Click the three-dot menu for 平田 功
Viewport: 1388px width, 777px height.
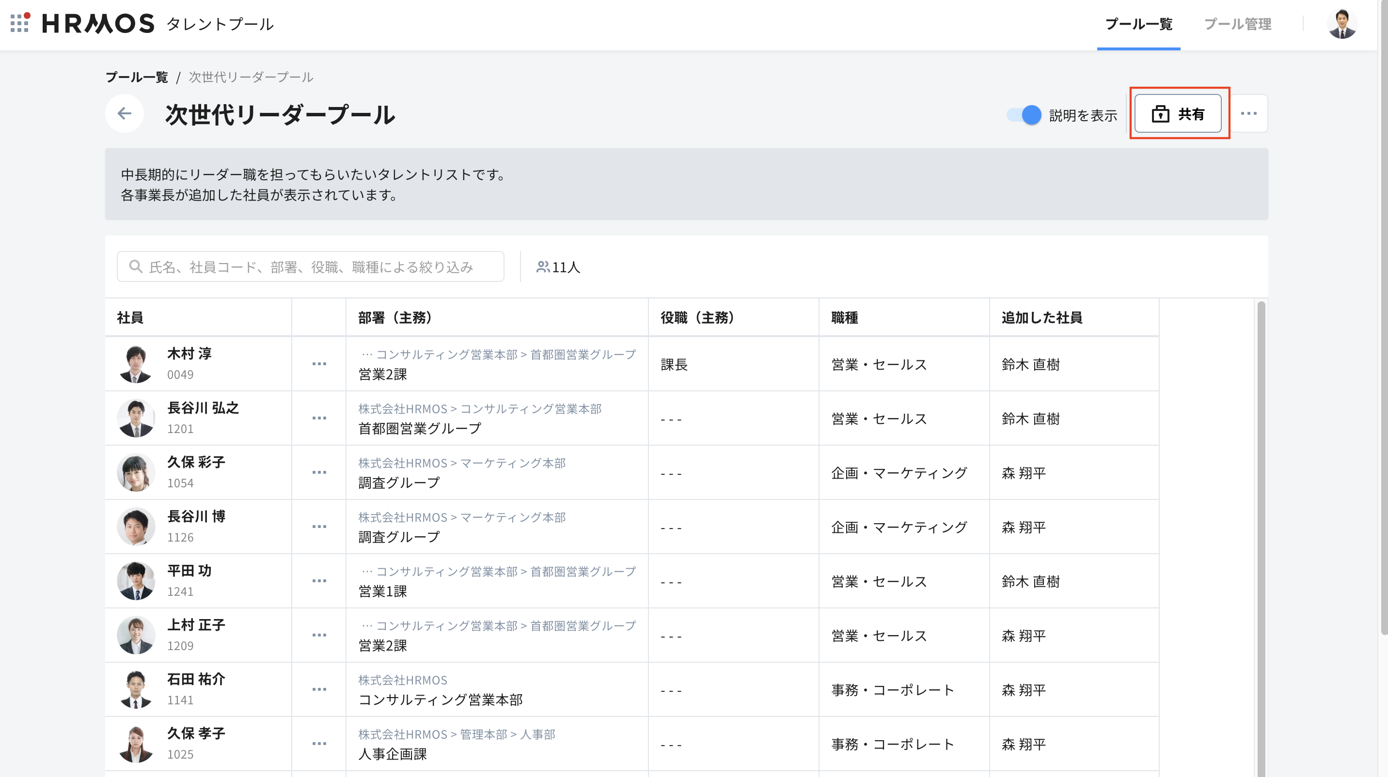[319, 581]
